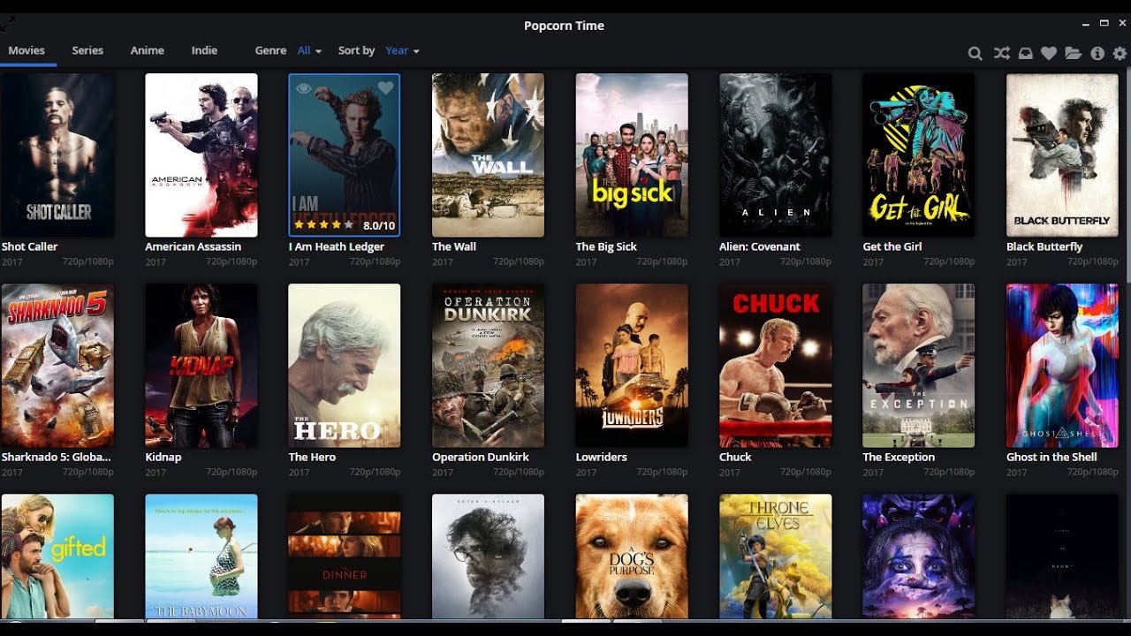
Task: Click the Ghost in the Shell title
Action: coord(1051,458)
